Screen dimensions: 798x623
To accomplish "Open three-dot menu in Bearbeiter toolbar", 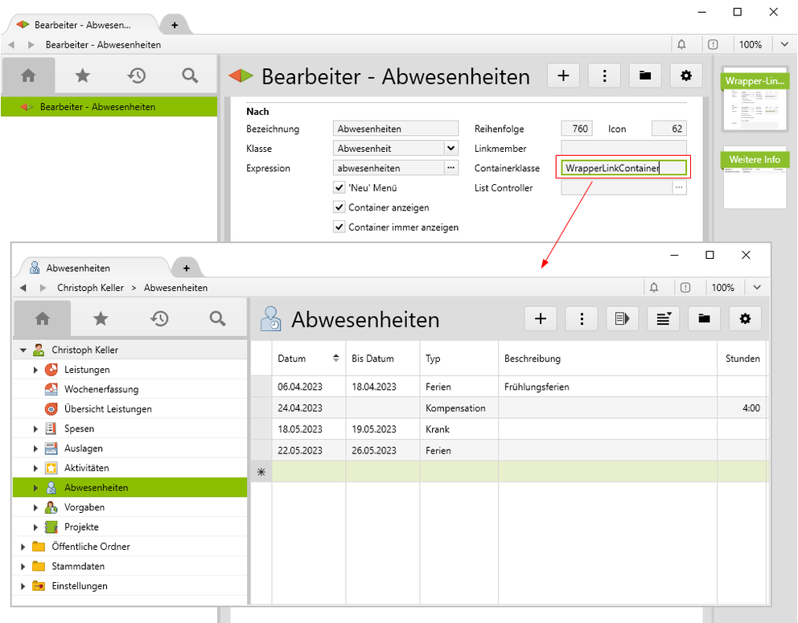I will tap(604, 76).
